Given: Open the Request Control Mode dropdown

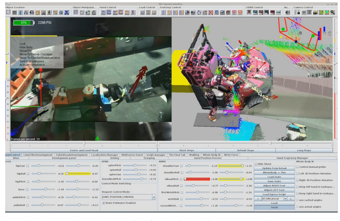Looking at the screenshot, I should (154, 197).
